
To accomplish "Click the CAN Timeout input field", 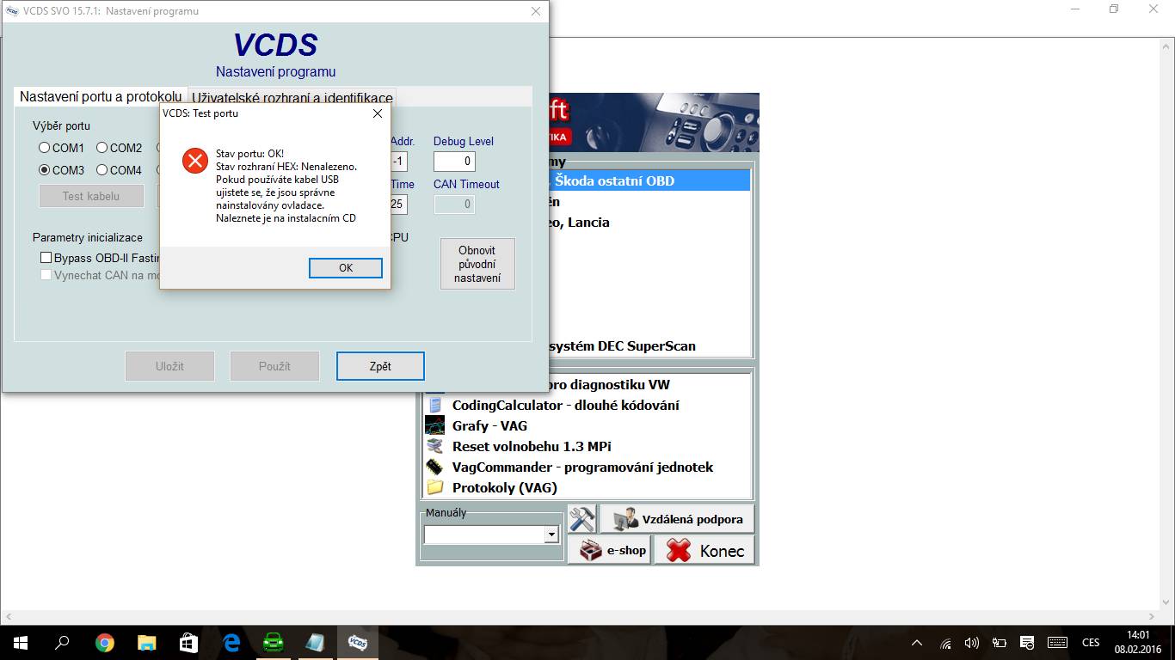I will tap(454, 204).
